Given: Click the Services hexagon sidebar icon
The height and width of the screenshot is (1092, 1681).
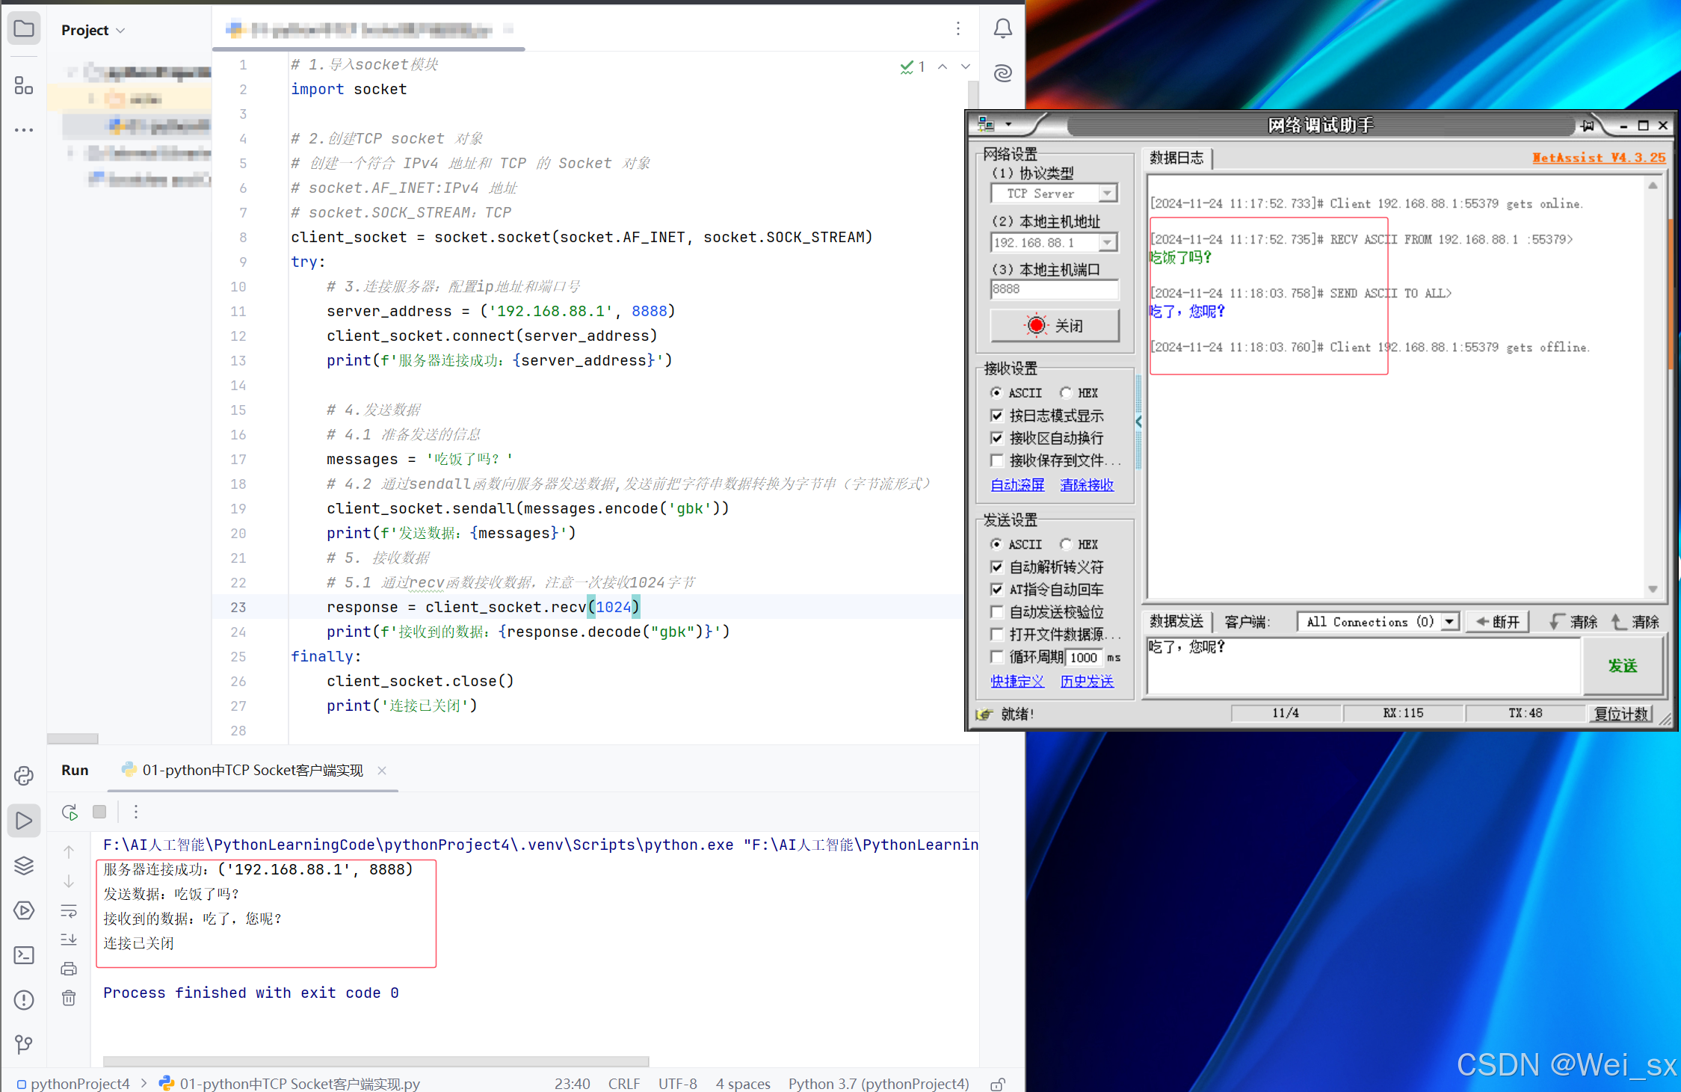Looking at the screenshot, I should click(x=24, y=910).
